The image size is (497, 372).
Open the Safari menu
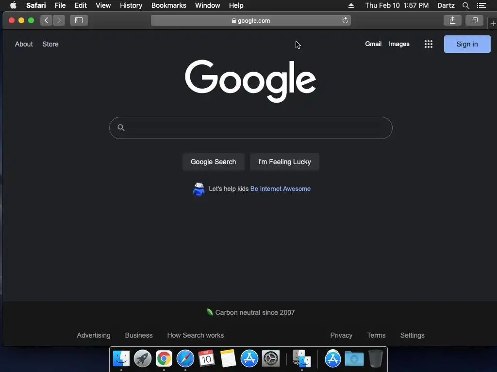tap(36, 5)
